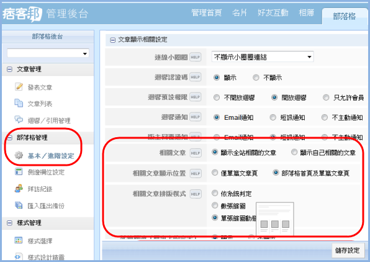Open the 相簿 tab
370x262 pixels.
pyautogui.click(x=306, y=13)
